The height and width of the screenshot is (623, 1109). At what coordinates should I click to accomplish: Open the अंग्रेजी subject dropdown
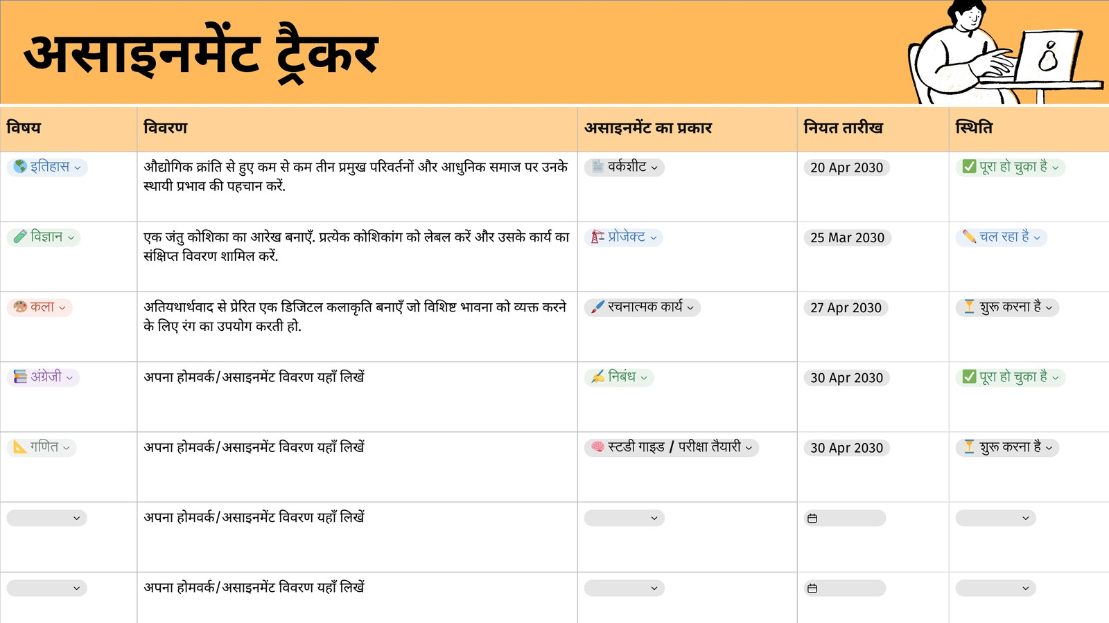(x=43, y=377)
